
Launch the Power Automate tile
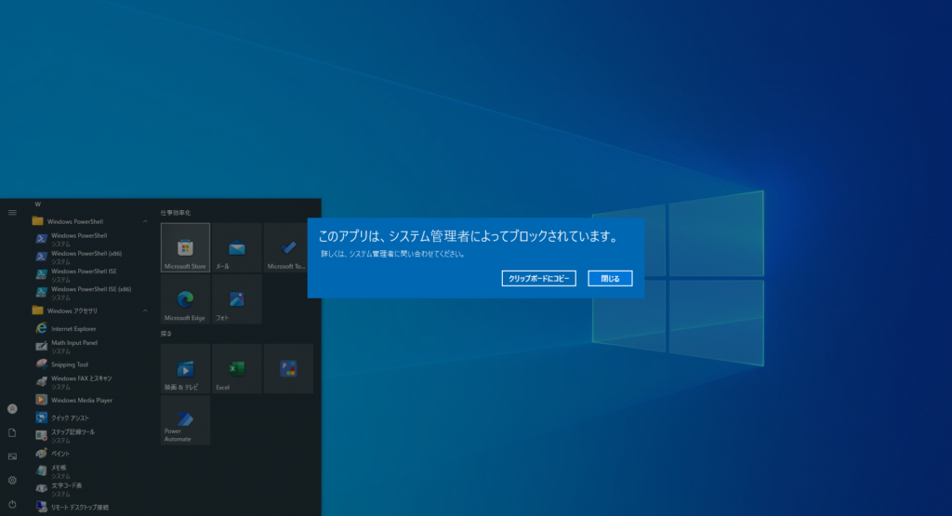pos(185,420)
